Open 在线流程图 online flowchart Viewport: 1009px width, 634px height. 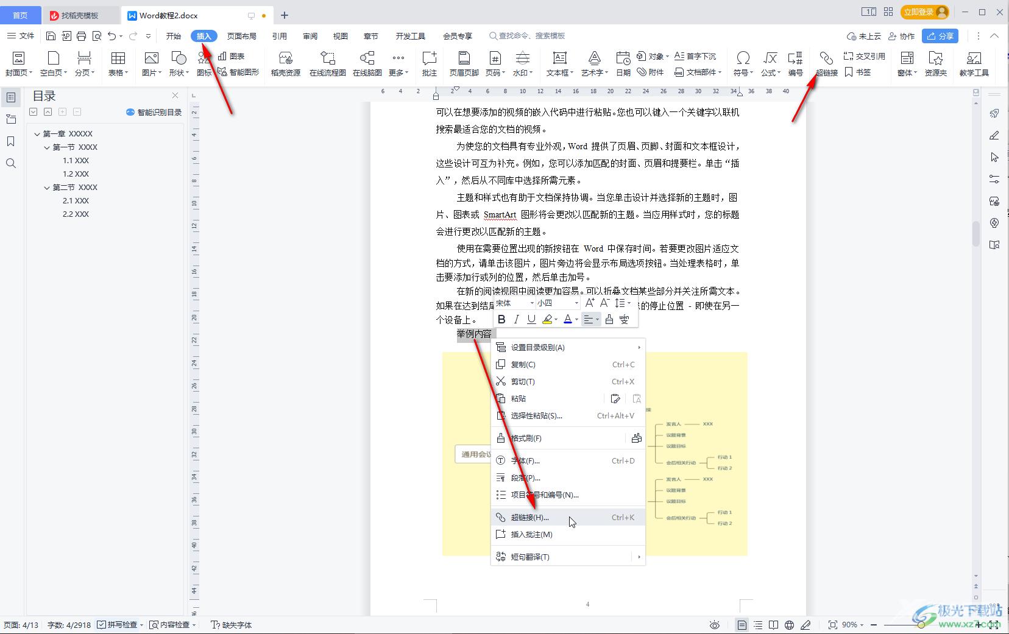327,63
